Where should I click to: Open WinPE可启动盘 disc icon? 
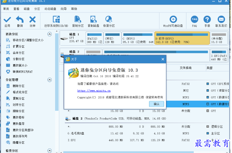[x=173, y=19]
